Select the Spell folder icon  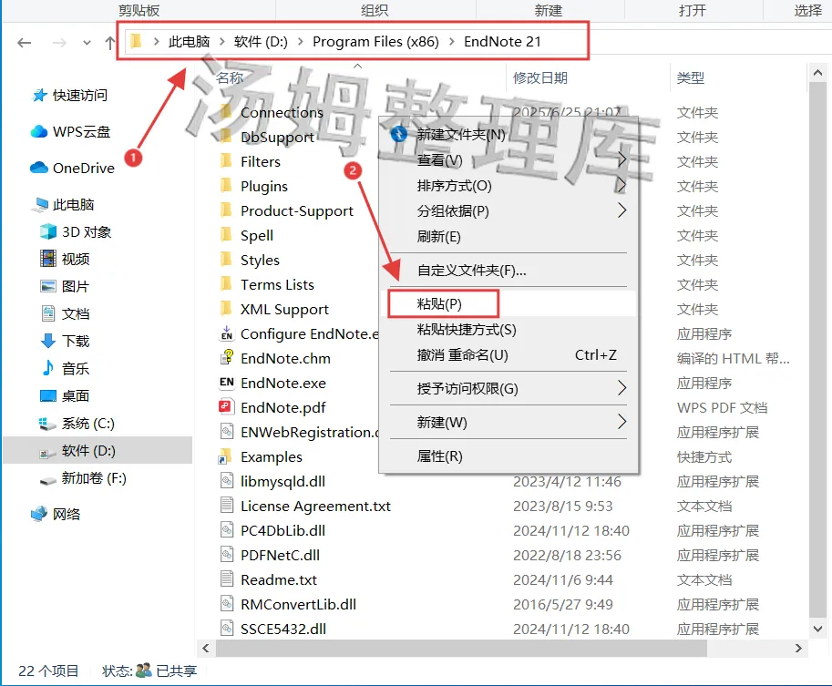coord(226,234)
